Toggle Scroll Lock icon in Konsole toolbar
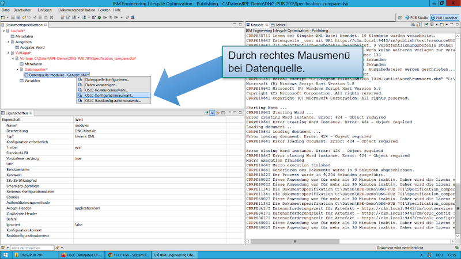Image resolution: width=461 pixels, height=259 pixels. [418, 25]
